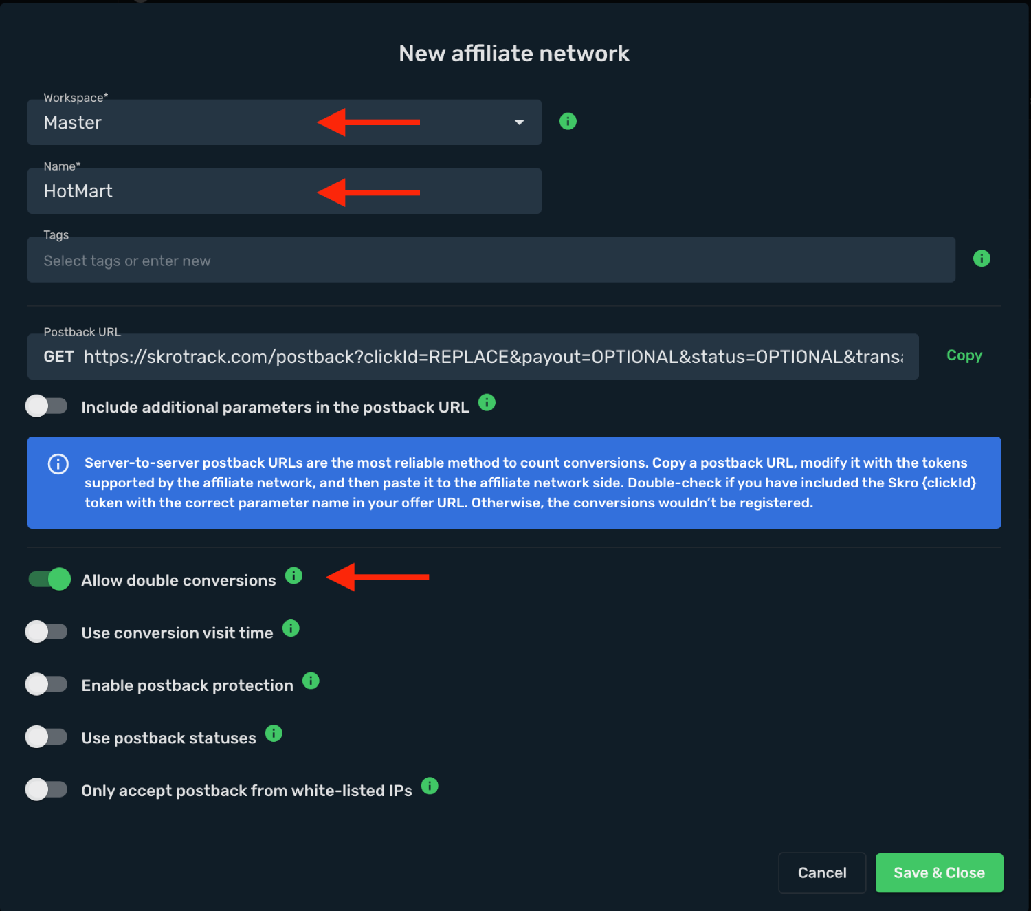Image resolution: width=1031 pixels, height=911 pixels.
Task: Enable only accept postback from white-listed IPs
Action: click(47, 790)
